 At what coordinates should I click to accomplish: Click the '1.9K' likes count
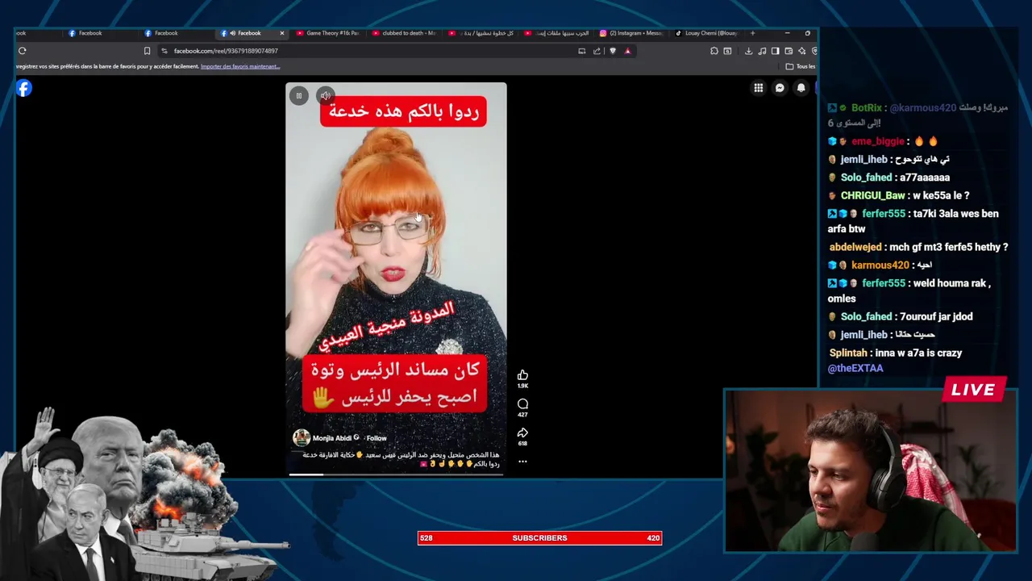(x=522, y=386)
